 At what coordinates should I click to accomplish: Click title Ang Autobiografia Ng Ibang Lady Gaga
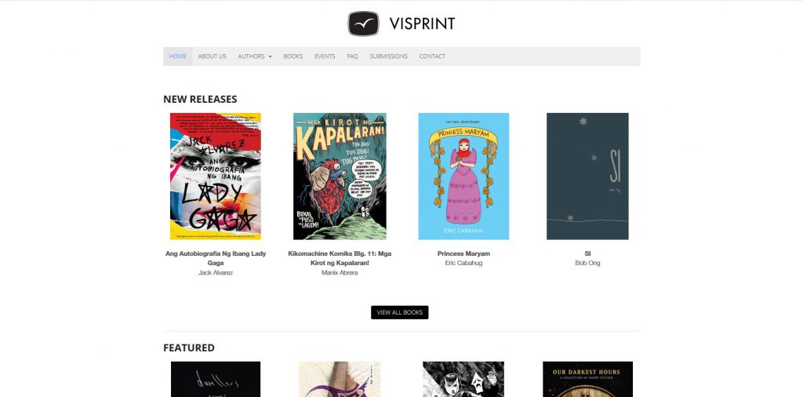click(216, 258)
